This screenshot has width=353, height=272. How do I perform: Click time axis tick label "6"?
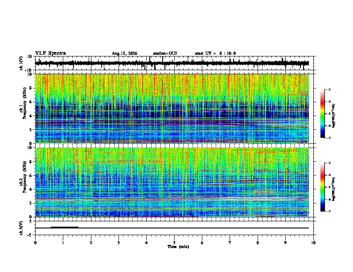[202, 243]
